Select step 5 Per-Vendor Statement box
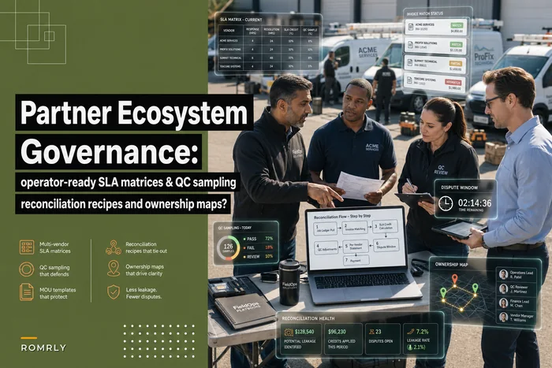This screenshot has width=552, height=368. 356,247
